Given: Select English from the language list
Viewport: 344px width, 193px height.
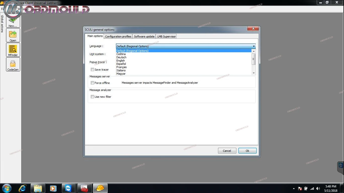Looking at the screenshot, I should click(x=121, y=61).
